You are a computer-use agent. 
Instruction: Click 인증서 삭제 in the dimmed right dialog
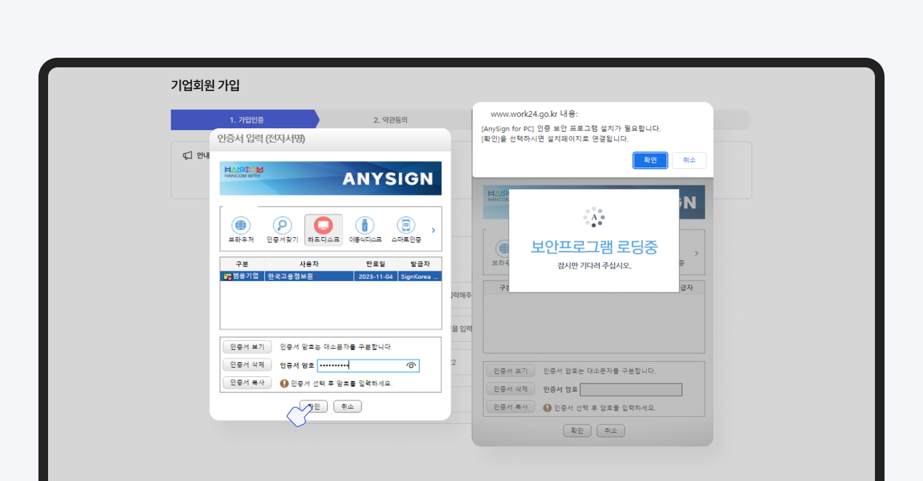[511, 389]
